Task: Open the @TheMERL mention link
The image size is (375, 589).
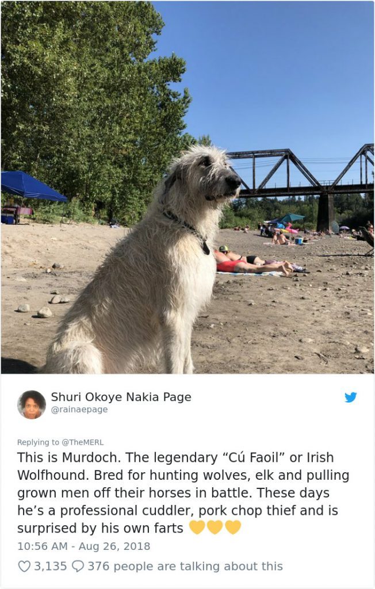Action: tap(83, 442)
